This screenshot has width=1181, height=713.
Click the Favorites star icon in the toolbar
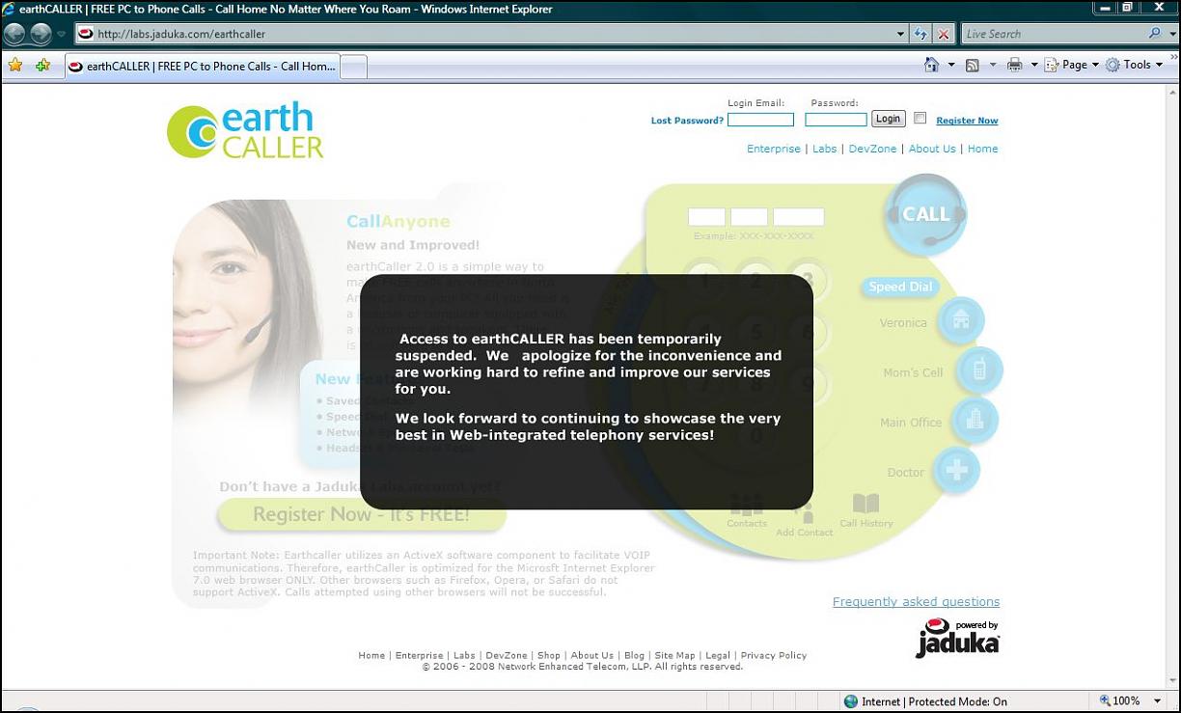(x=15, y=66)
